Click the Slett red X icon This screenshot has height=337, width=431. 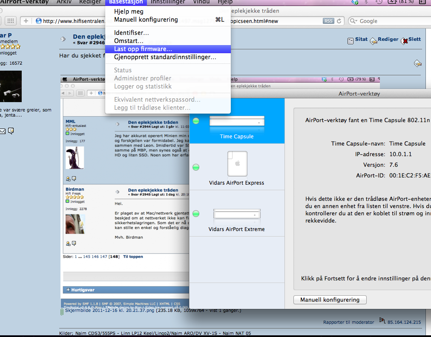(x=404, y=41)
